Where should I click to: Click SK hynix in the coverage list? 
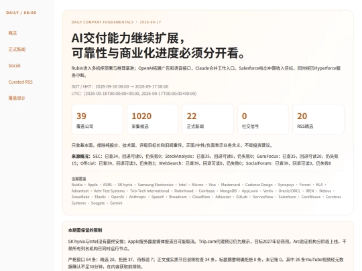(125, 185)
